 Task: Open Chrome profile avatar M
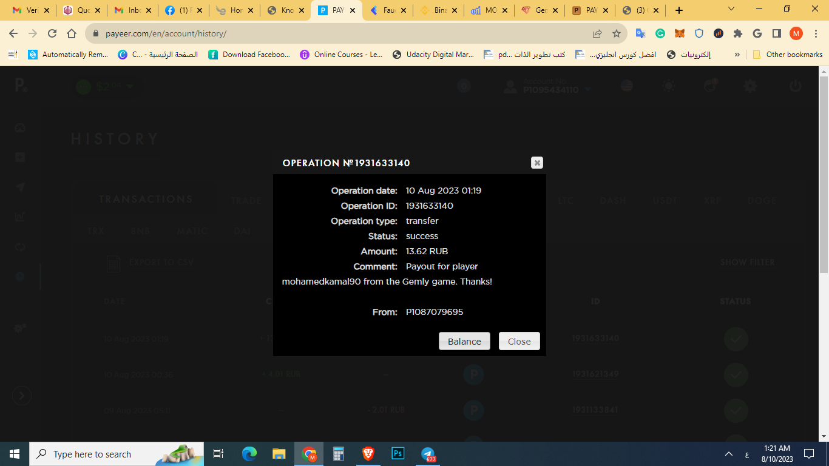[796, 33]
